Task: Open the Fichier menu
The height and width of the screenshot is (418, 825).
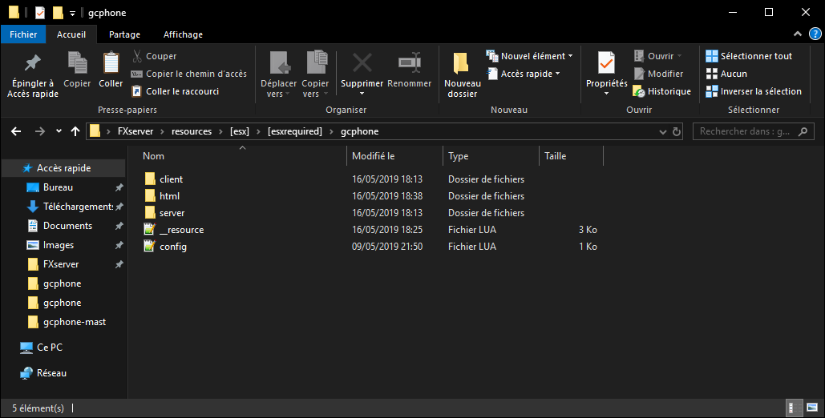Action: click(23, 34)
